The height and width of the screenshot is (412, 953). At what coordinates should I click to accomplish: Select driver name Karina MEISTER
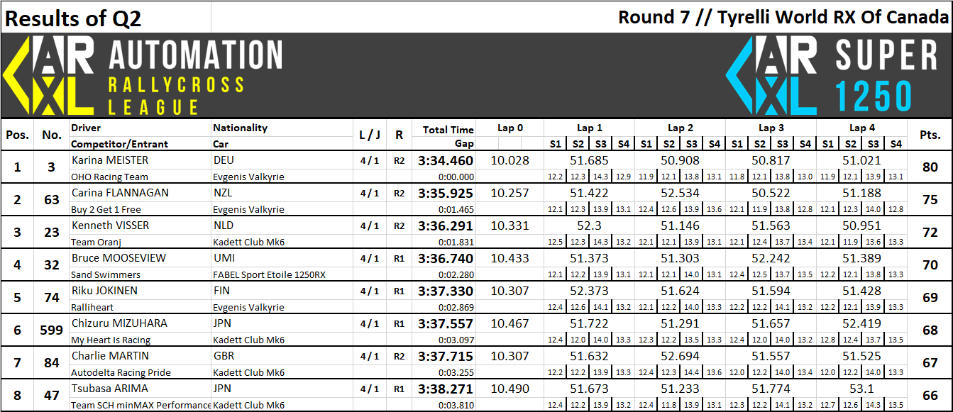pos(110,160)
